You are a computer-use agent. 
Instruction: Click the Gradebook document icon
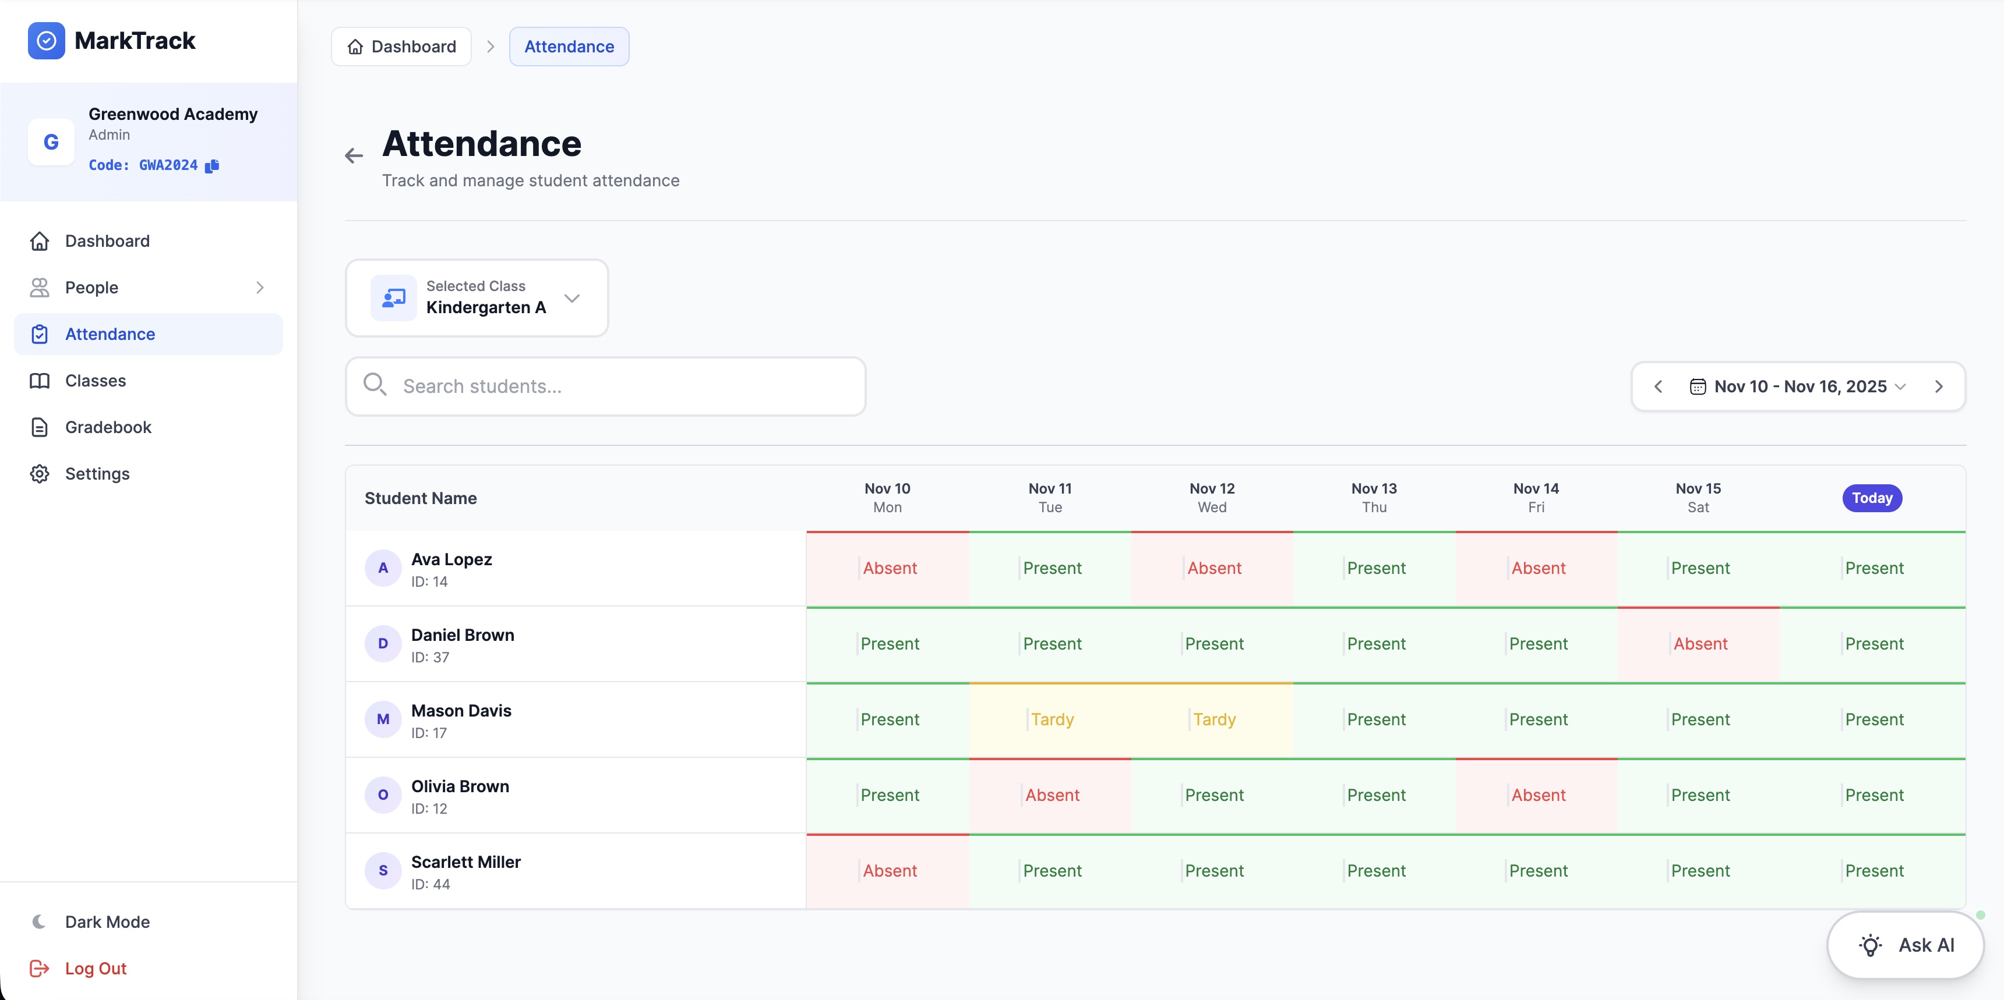(40, 427)
